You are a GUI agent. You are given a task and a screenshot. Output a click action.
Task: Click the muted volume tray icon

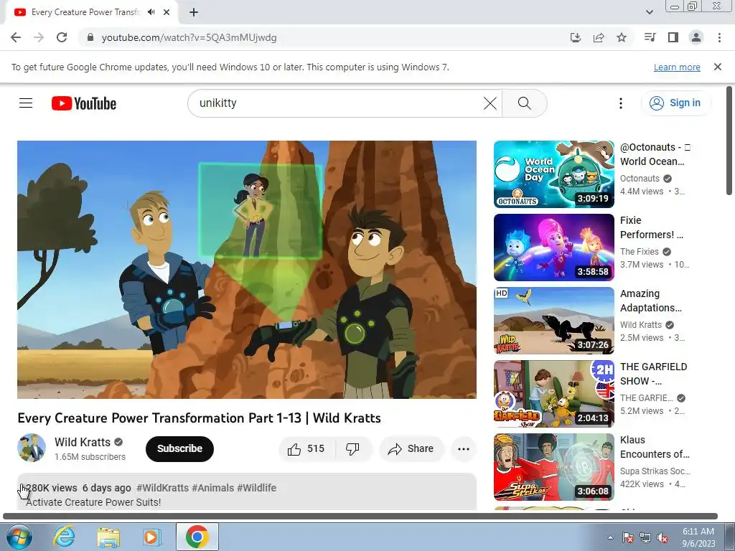pos(663,538)
